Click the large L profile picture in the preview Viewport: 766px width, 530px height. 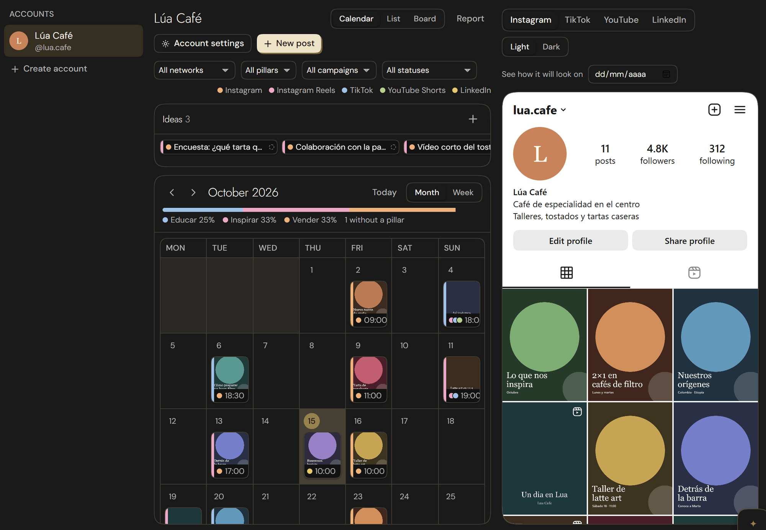click(x=540, y=154)
